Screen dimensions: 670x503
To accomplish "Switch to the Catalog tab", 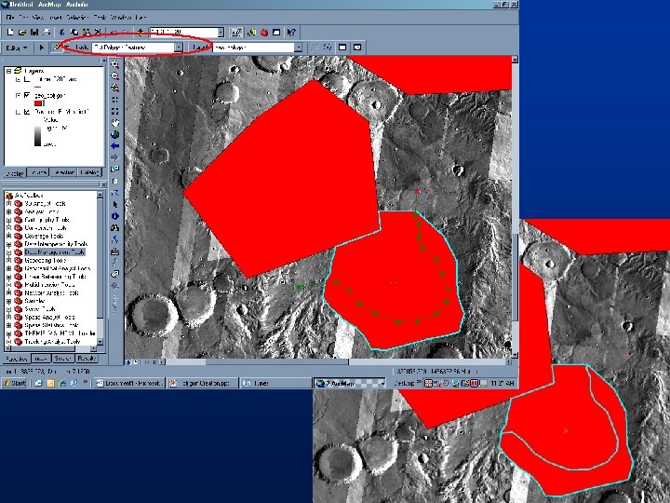I will (89, 173).
